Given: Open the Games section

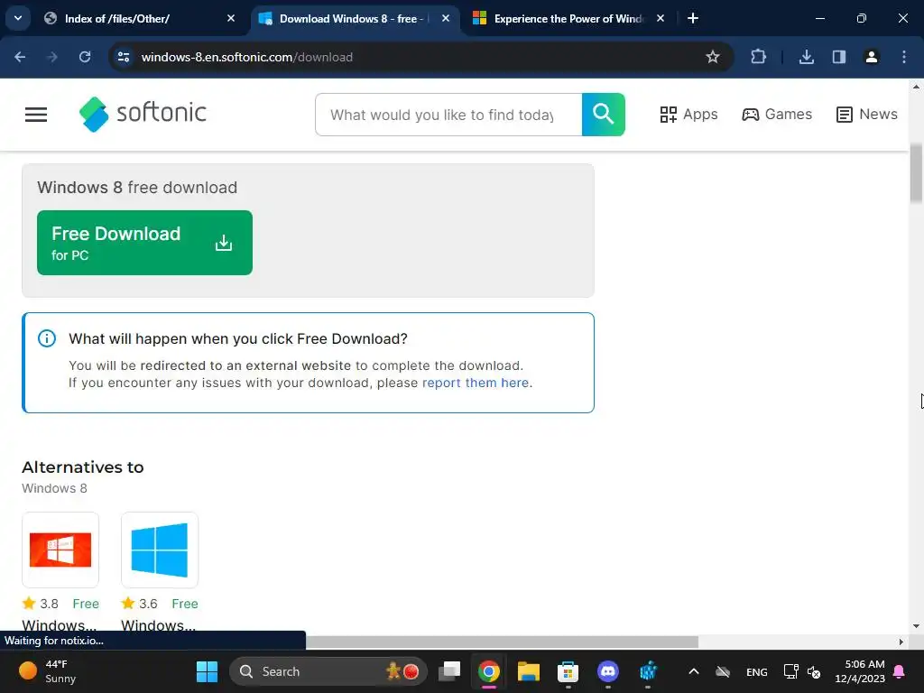Looking at the screenshot, I should [x=777, y=115].
